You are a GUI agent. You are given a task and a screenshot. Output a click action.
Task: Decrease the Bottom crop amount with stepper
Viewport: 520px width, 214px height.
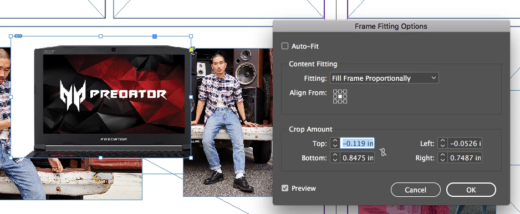point(335,160)
